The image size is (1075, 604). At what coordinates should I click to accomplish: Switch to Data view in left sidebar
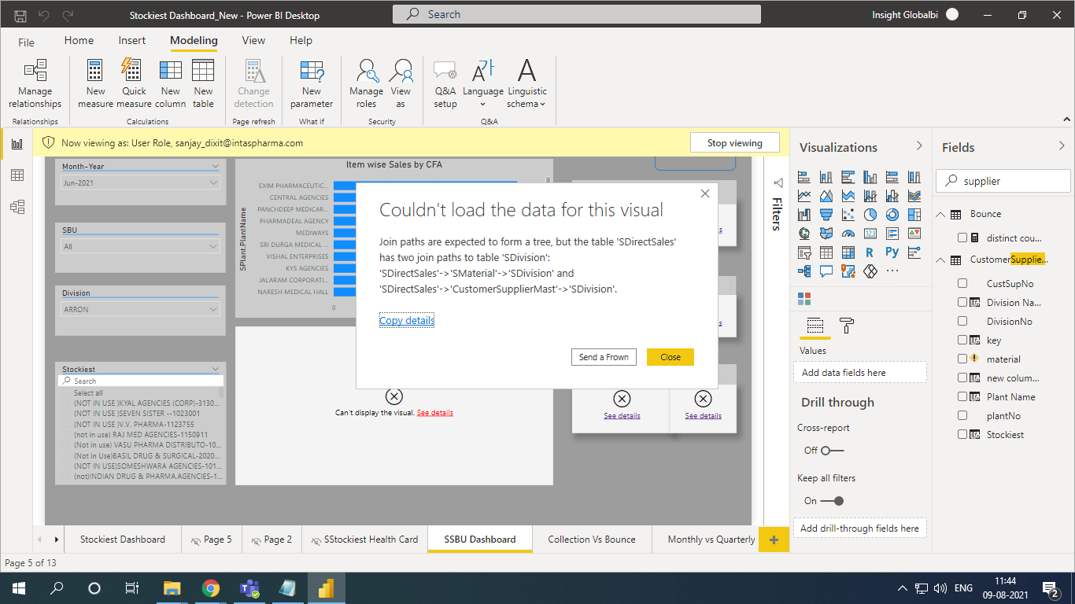tap(17, 175)
